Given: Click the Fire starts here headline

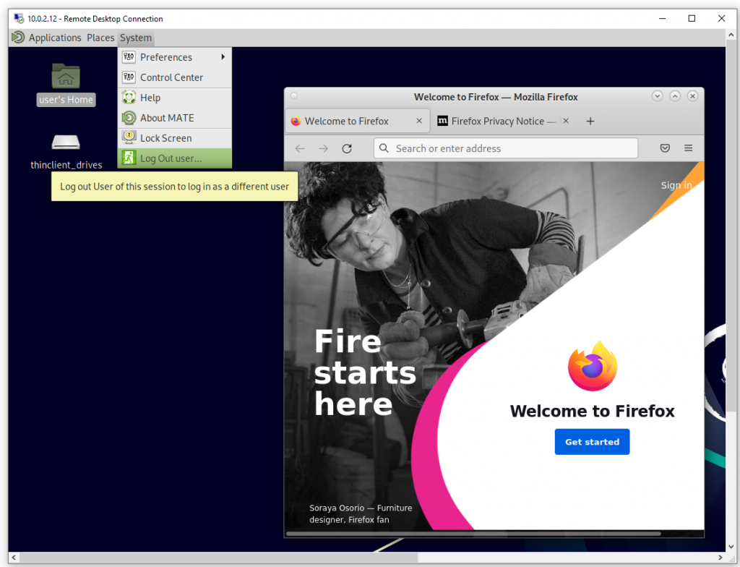Looking at the screenshot, I should [x=365, y=372].
